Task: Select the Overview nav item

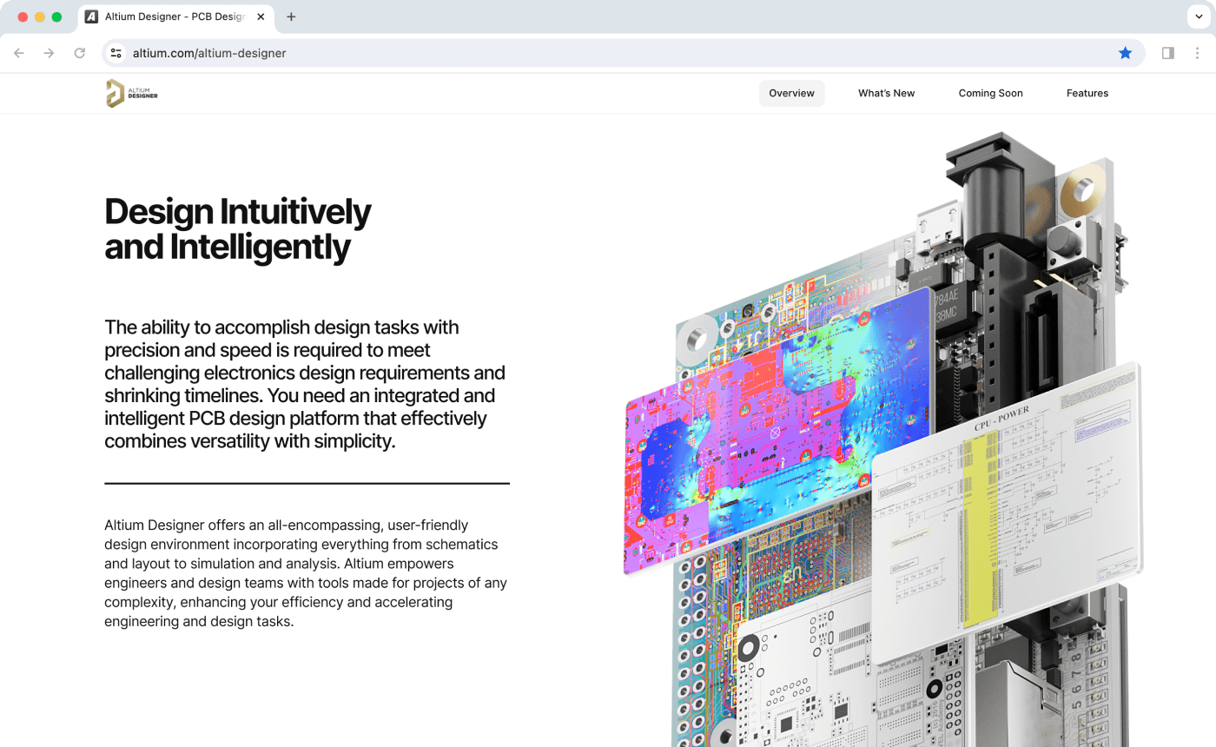Action: click(791, 93)
